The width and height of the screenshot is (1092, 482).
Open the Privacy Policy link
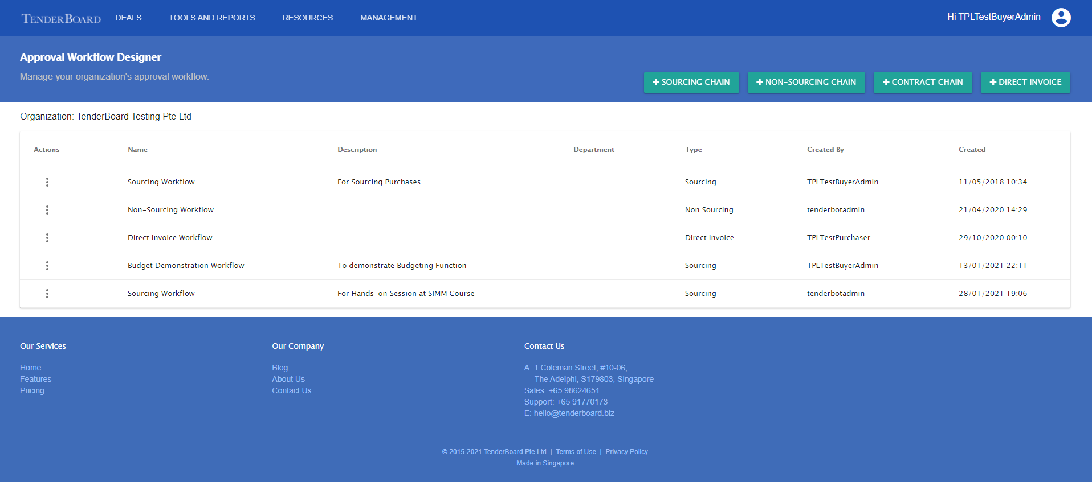626,452
